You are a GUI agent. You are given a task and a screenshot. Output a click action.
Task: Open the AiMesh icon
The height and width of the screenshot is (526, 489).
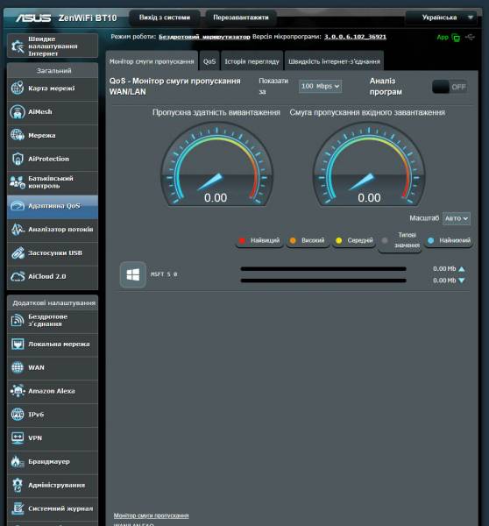point(18,111)
